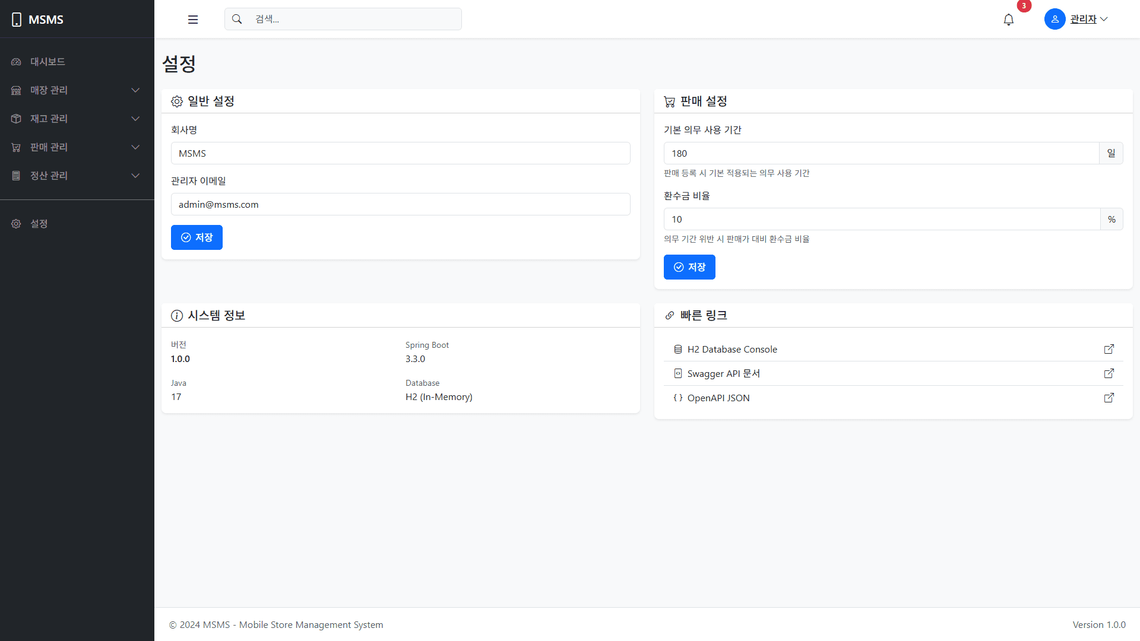This screenshot has width=1140, height=641.
Task: Open 판매 관리 in the sidebar
Action: 49,147
